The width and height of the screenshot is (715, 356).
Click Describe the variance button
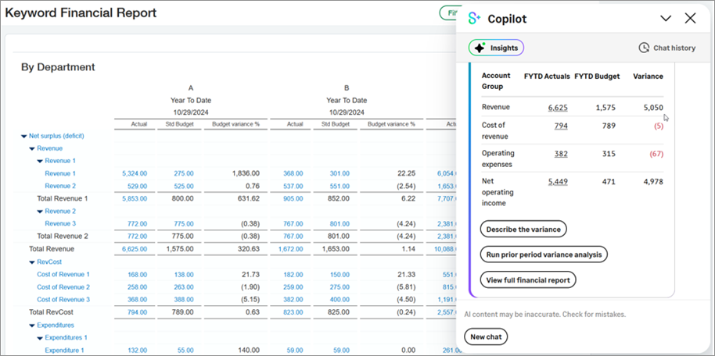pos(523,230)
